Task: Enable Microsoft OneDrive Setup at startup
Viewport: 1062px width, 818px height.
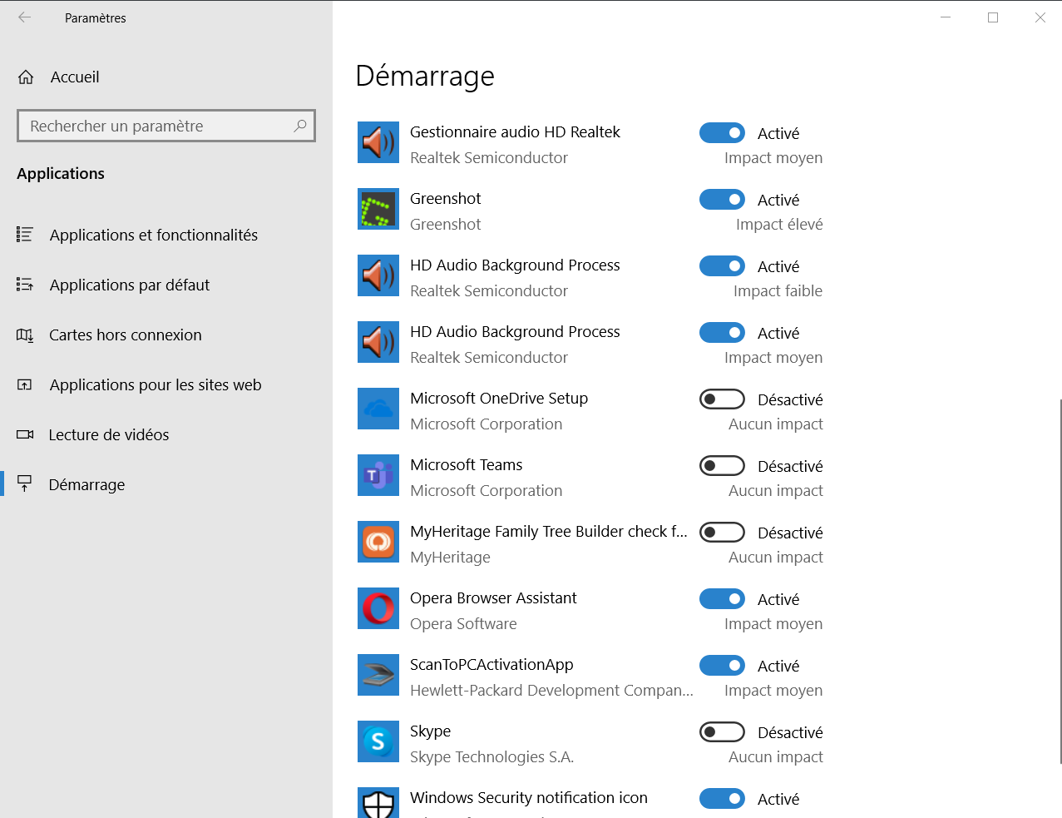Action: (722, 399)
